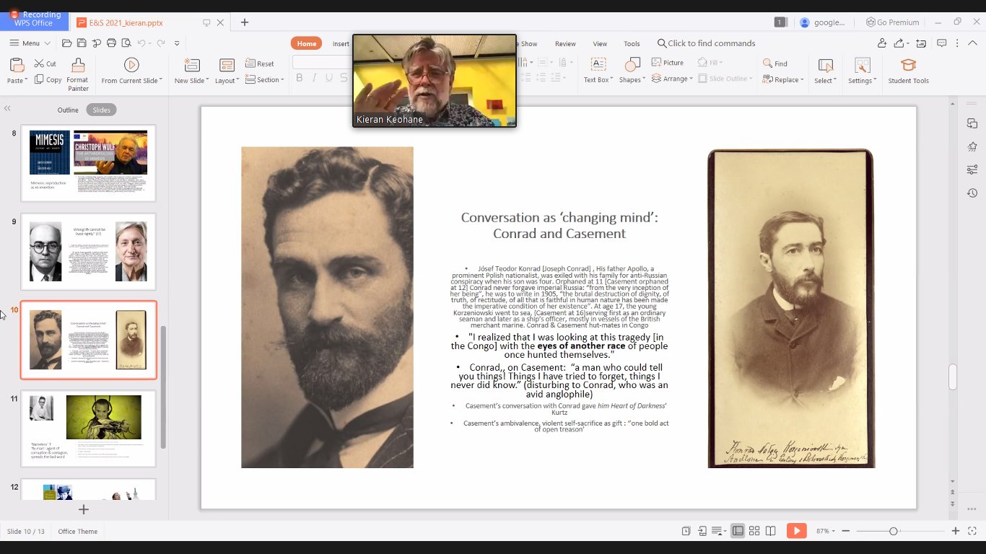Switch to the Insert tab

click(x=341, y=43)
